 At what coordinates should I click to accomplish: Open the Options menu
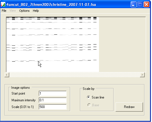[x=24, y=11]
